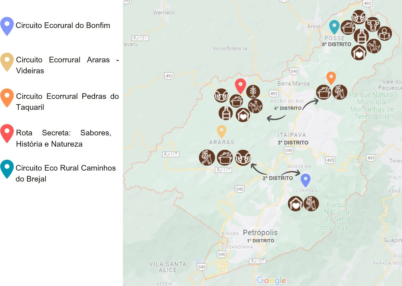Click the Circuito Ecorrural Pedras do Taquaril label
This screenshot has width=402, height=286.
pyautogui.click(x=67, y=102)
